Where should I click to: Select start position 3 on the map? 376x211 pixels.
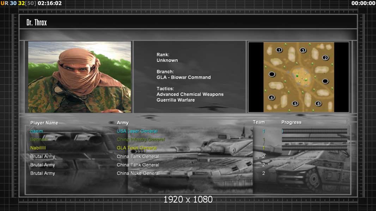pos(303,50)
